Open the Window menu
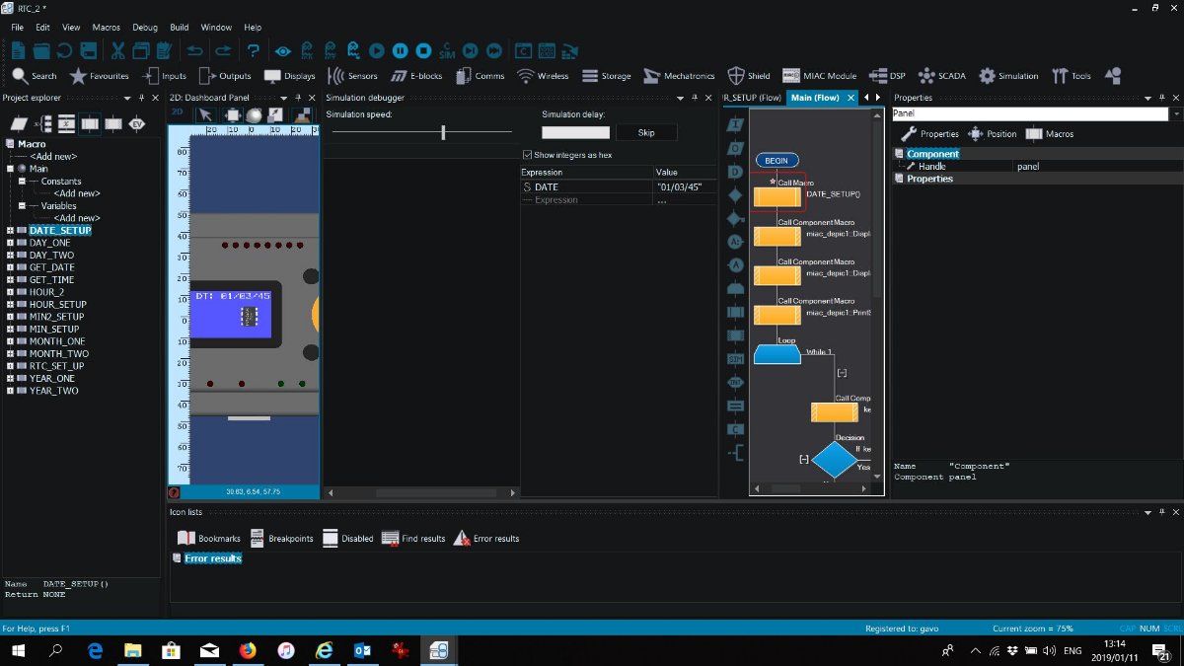Image resolution: width=1184 pixels, height=666 pixels. click(x=216, y=28)
